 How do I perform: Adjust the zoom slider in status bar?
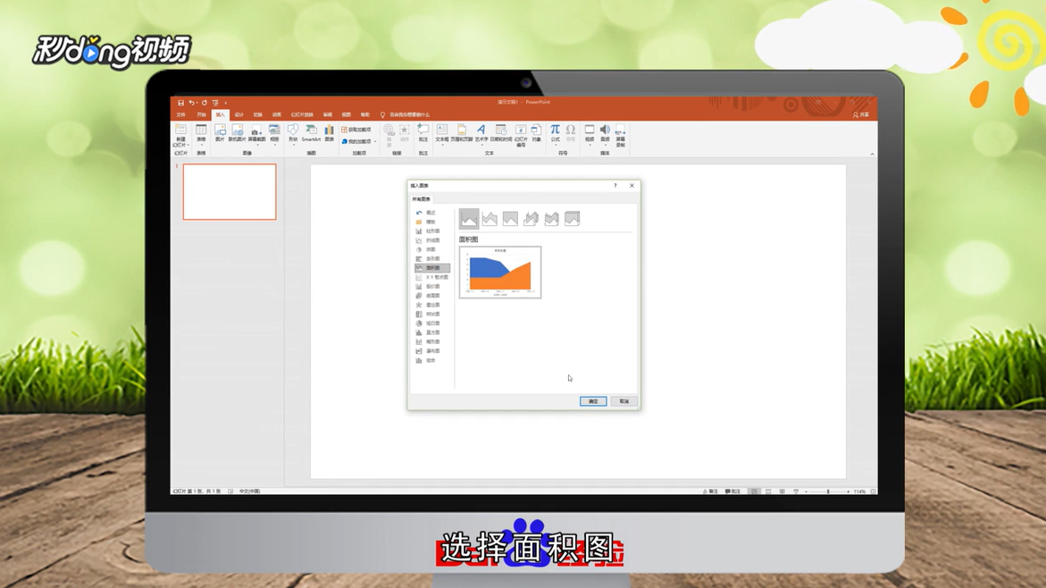click(828, 491)
